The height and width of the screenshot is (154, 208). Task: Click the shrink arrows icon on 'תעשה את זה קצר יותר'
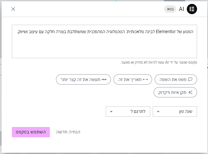click(104, 79)
